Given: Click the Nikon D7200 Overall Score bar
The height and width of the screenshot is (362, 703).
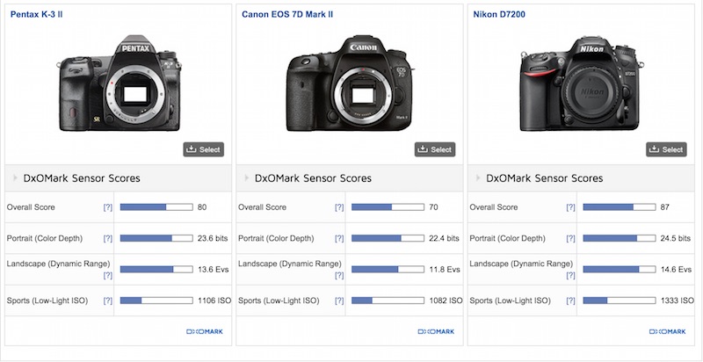Looking at the screenshot, I should [620, 208].
